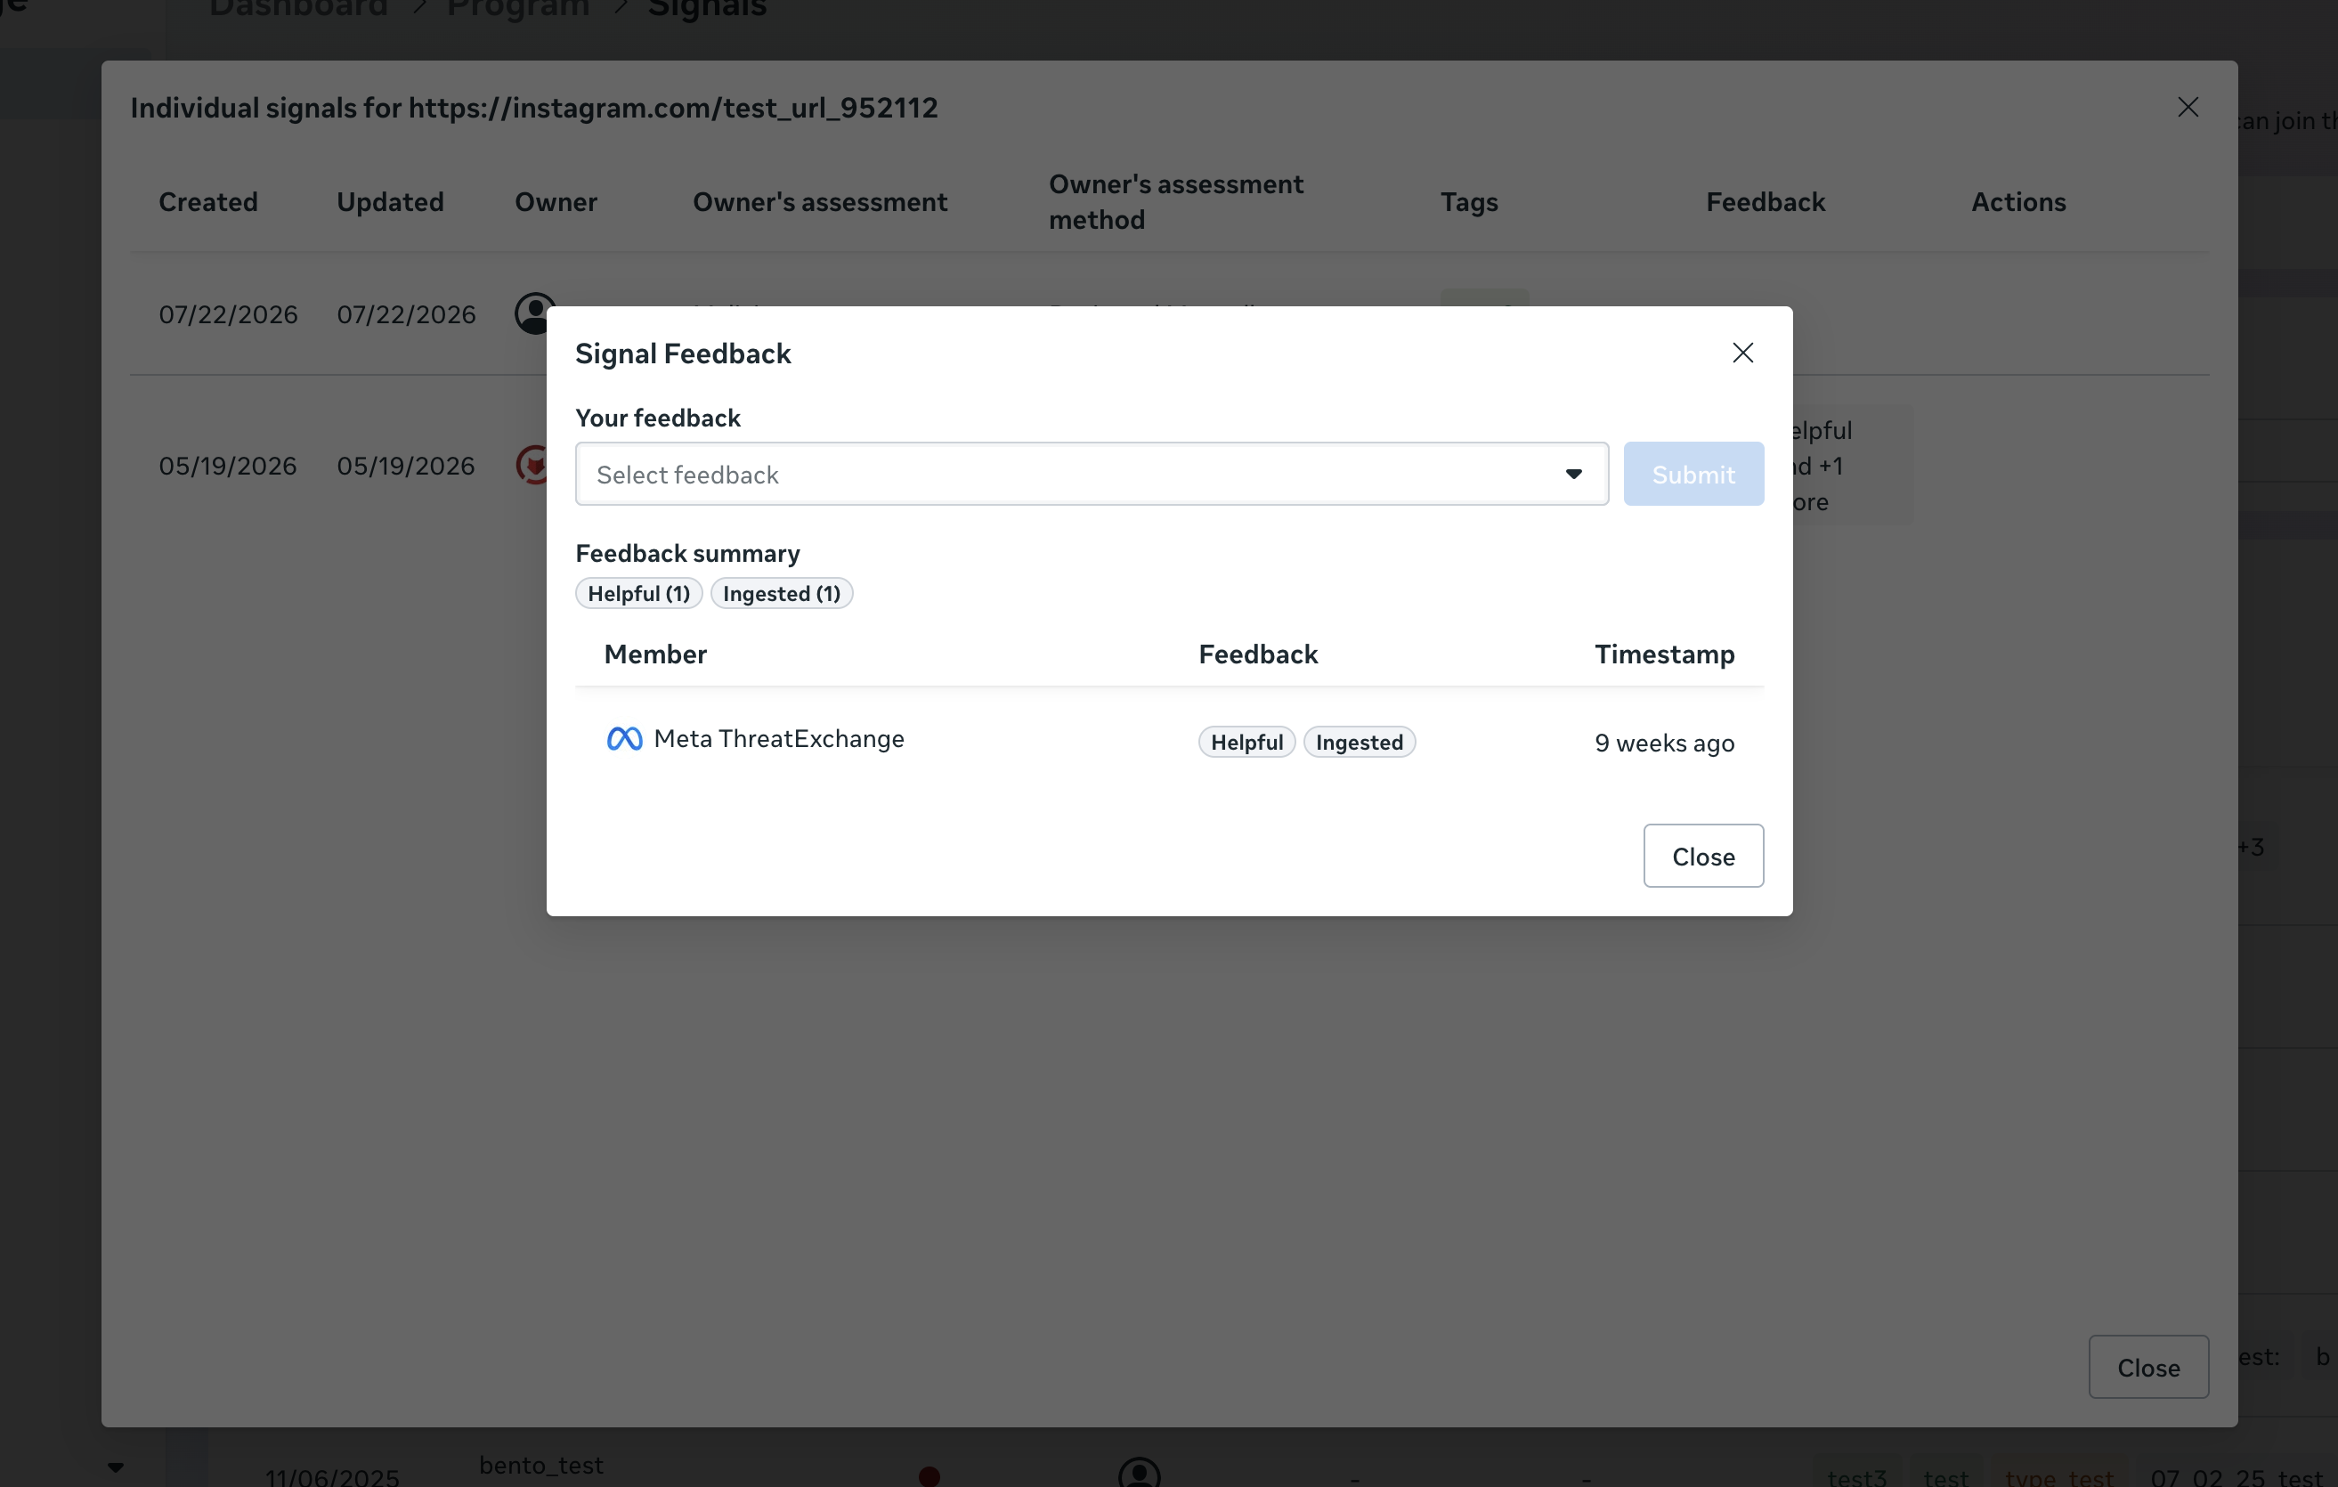Screen dimensions: 2338x1487
Task: Click Close at bottom of Individual signals dialog
Action: click(2148, 1367)
